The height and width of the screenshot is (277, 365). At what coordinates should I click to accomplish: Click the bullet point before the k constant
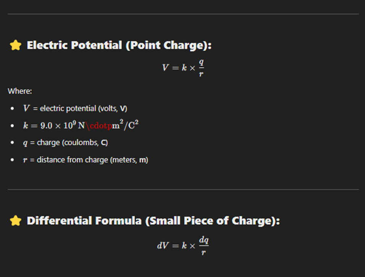(x=13, y=126)
